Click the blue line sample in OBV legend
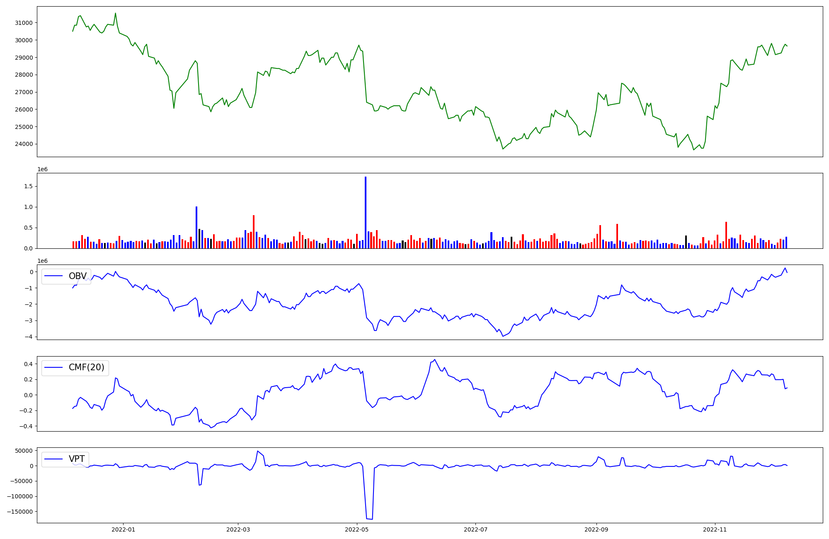This screenshot has height=539, width=829. coord(54,276)
